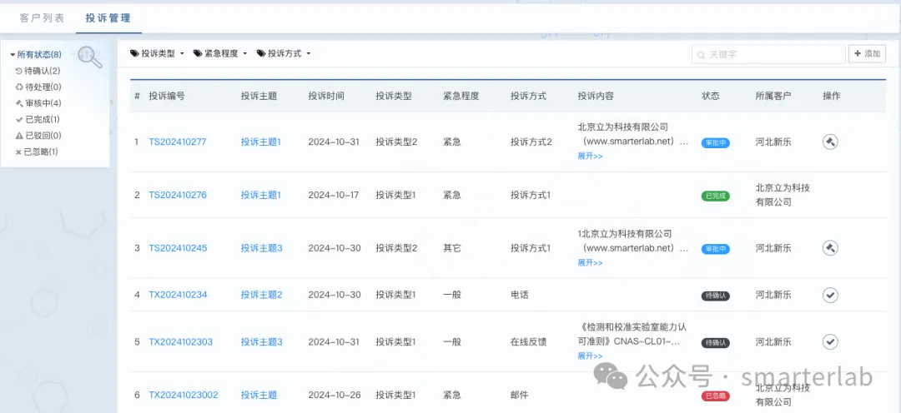Open complaint number TS202410245

click(178, 248)
